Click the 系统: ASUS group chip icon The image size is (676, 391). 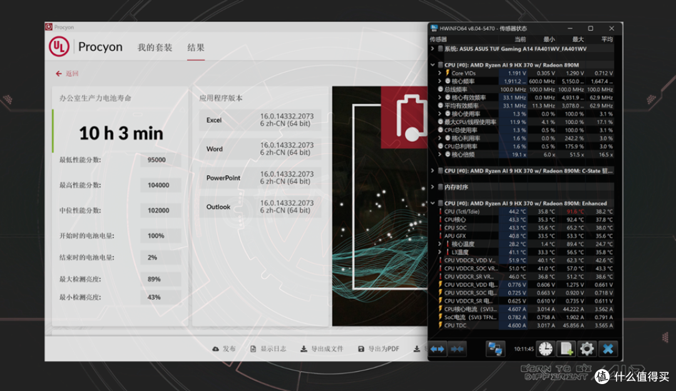click(440, 49)
